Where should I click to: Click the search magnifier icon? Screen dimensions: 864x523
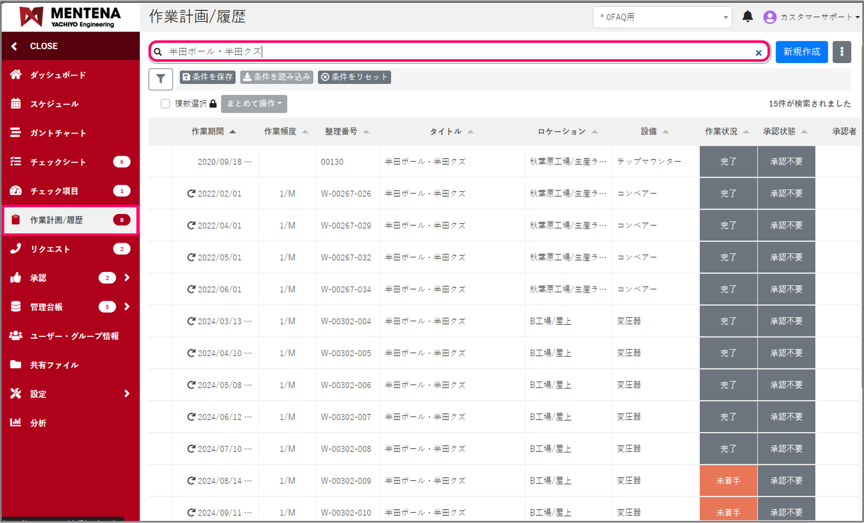click(x=158, y=52)
